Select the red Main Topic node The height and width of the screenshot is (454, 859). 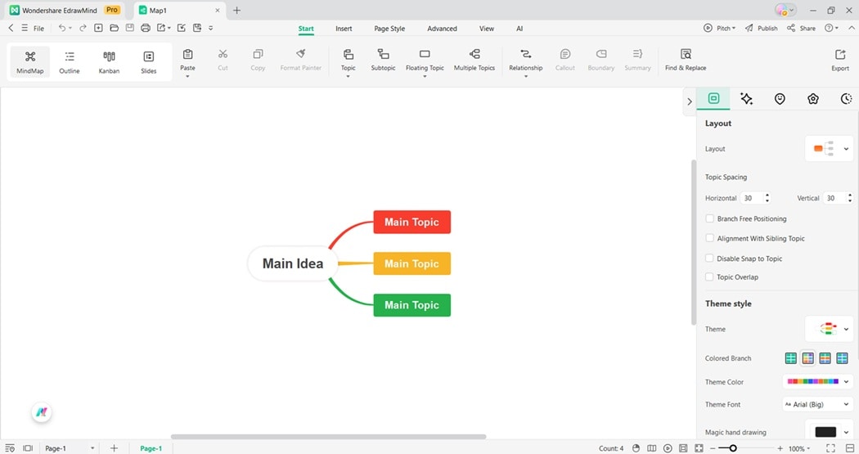click(412, 222)
